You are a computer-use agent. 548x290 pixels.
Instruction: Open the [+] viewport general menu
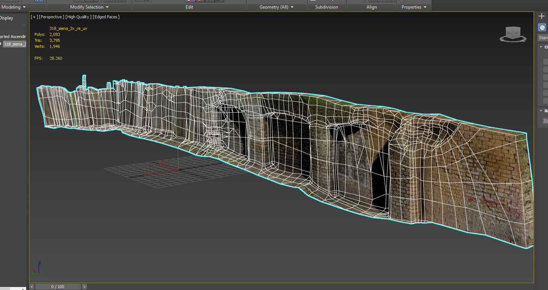[34, 17]
